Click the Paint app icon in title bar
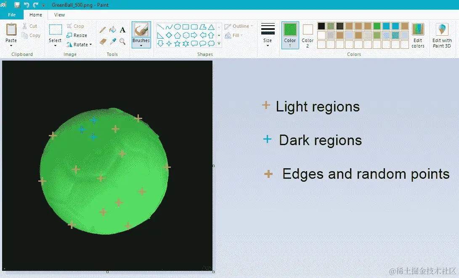The width and height of the screenshot is (459, 278). (3, 5)
